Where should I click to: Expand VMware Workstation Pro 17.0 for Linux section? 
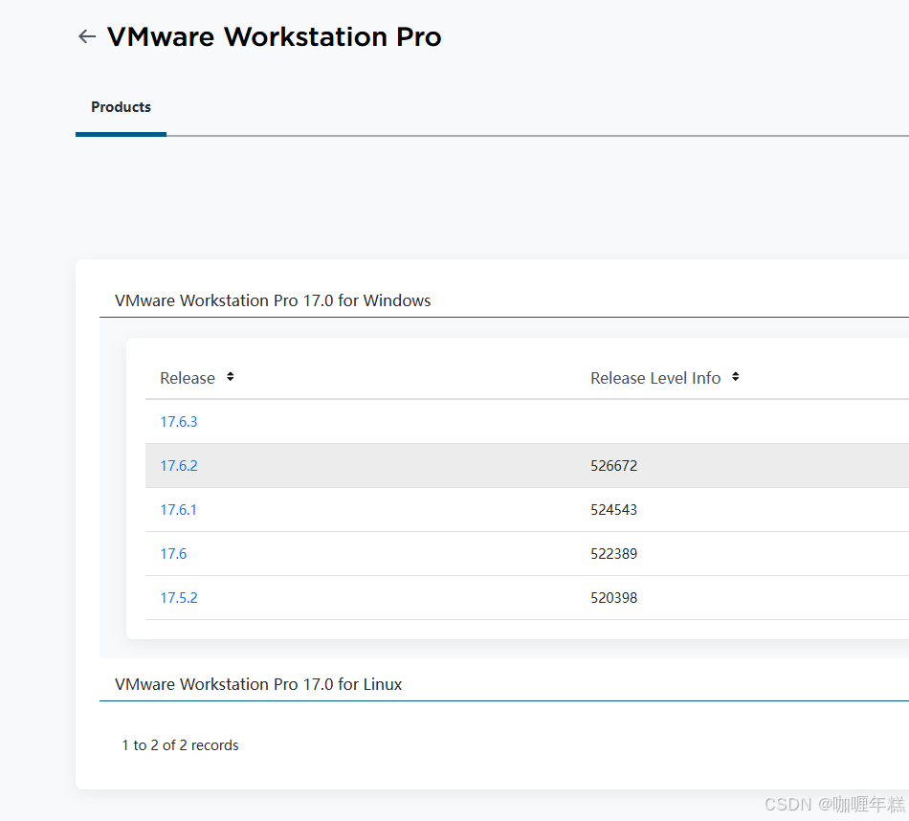click(258, 684)
